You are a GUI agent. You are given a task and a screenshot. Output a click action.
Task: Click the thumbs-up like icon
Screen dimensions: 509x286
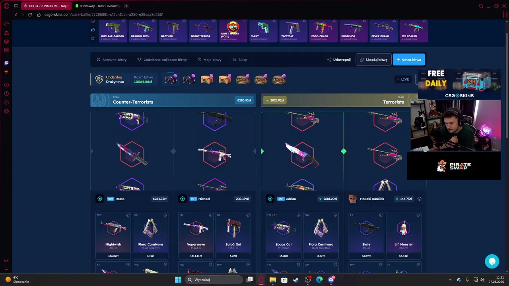[x=93, y=30]
